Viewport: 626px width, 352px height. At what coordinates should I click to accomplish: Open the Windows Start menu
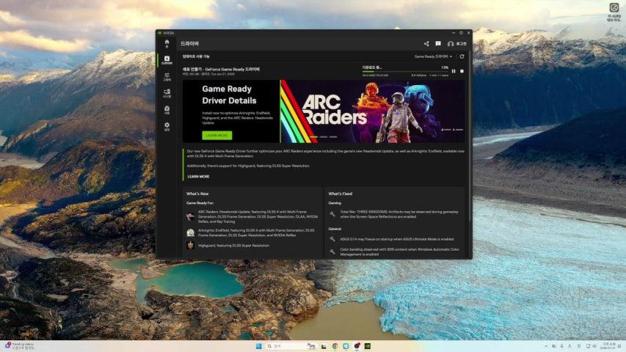pos(259,346)
